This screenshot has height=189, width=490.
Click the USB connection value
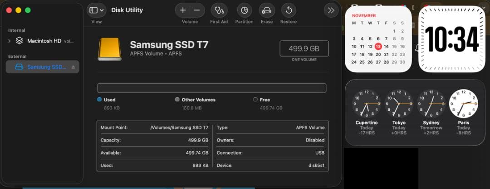click(x=320, y=153)
